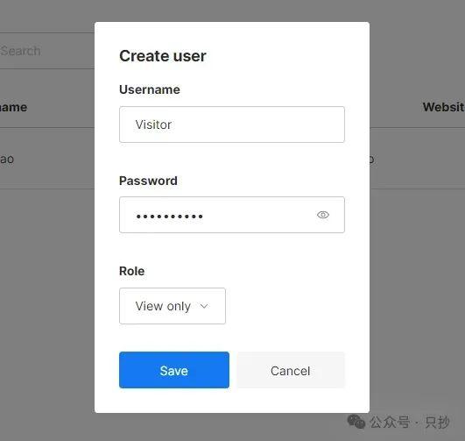Click the Search box behind the dialog
Image resolution: width=465 pixels, height=441 pixels.
(47, 51)
